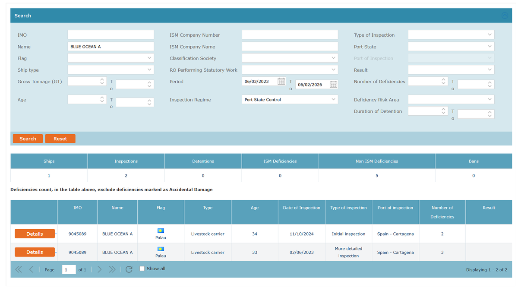Open the Period end date calendar
The height and width of the screenshot is (291, 518).
tap(333, 85)
